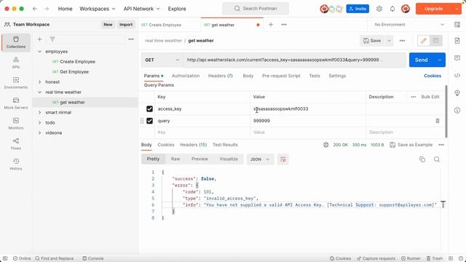Open the info icon in the right sidebar
This screenshot has height=262, width=466.
point(457,111)
